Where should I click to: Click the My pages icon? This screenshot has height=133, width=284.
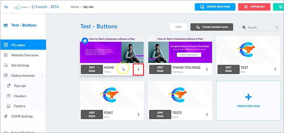click(6, 45)
